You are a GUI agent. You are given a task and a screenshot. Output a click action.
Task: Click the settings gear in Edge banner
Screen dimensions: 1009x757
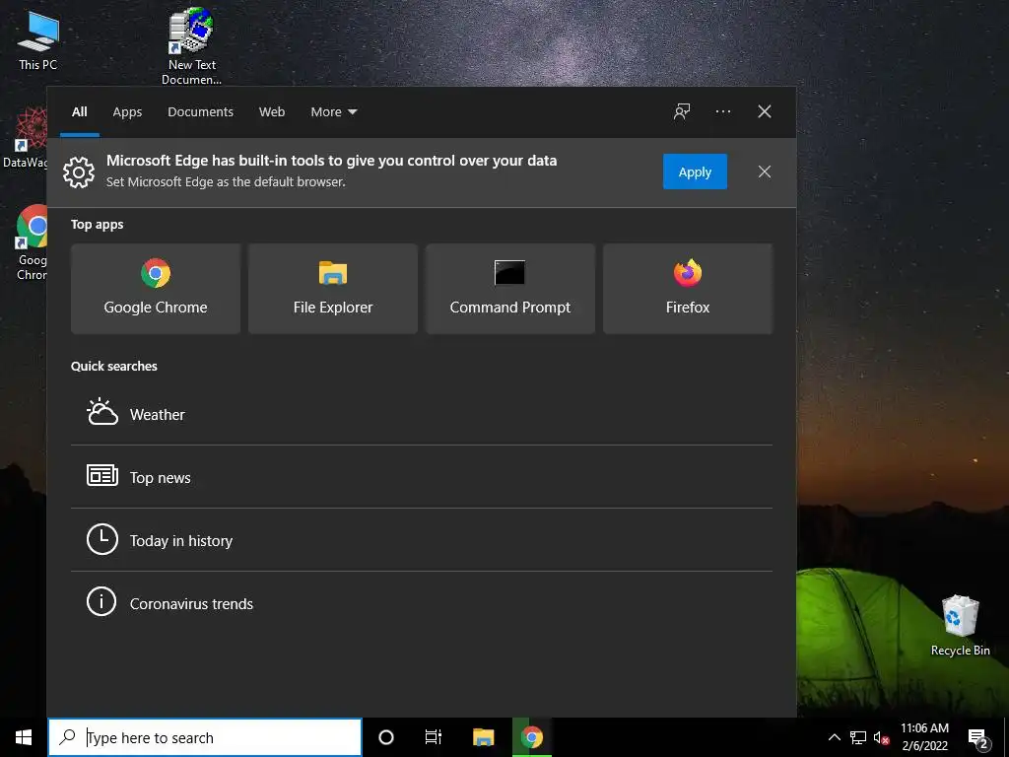(79, 172)
